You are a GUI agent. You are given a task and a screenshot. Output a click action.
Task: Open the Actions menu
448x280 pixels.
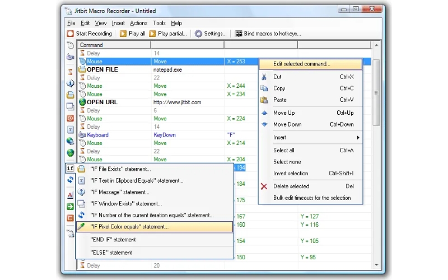[x=138, y=23]
